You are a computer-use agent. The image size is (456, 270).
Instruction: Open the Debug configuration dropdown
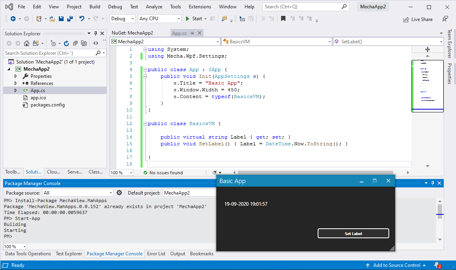coord(123,19)
